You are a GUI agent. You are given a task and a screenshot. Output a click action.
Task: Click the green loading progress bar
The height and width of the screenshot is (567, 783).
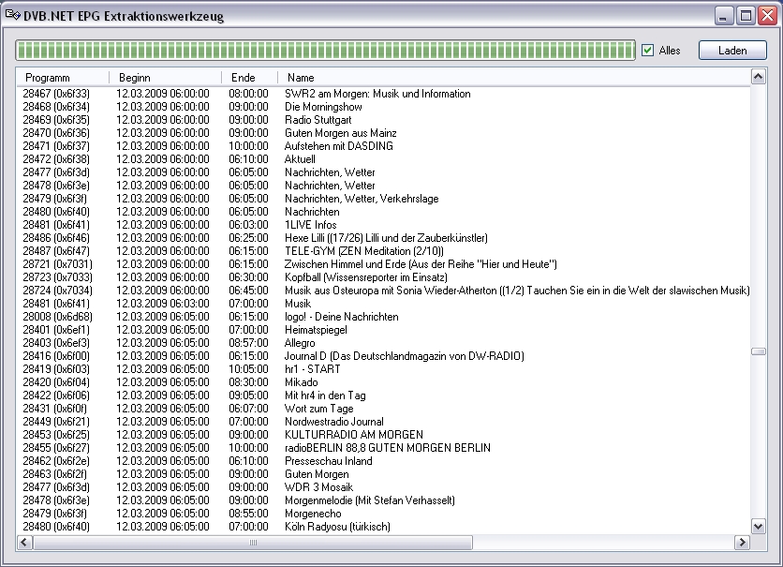coord(325,51)
